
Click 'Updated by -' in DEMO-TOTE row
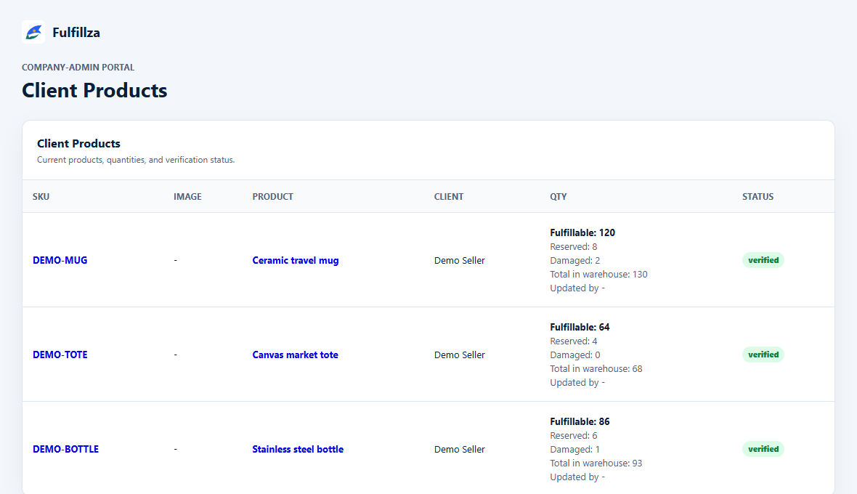tap(577, 383)
